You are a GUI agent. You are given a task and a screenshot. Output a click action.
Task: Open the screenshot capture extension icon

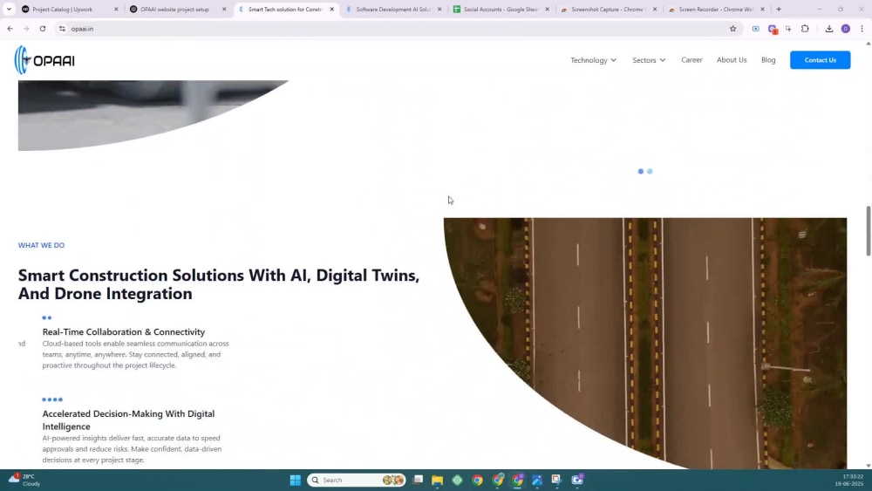(788, 29)
